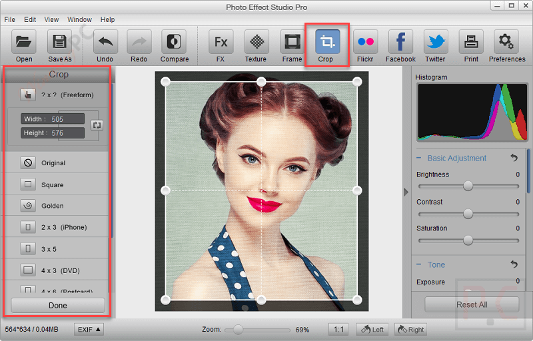533x341 pixels.
Task: Click Done to apply the crop
Action: click(58, 305)
